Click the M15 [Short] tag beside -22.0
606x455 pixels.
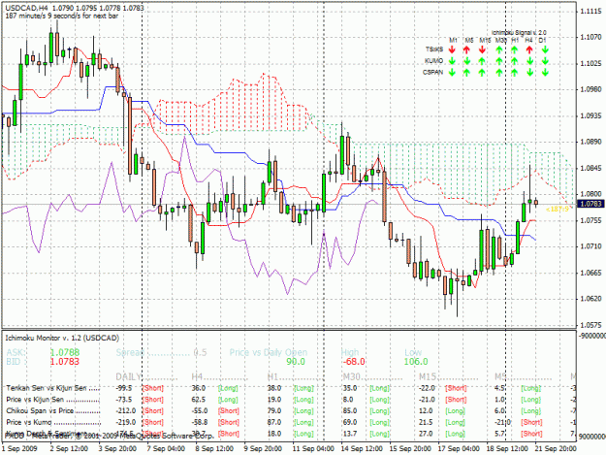tap(456, 388)
